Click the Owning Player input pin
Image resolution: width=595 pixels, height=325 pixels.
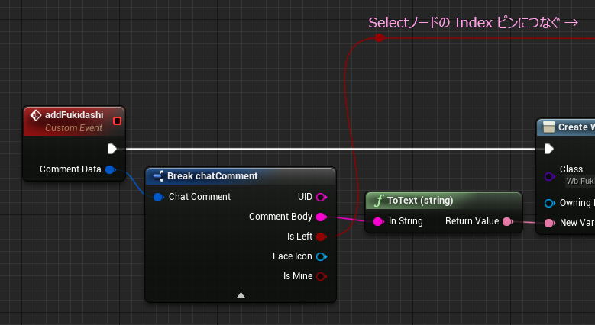click(549, 203)
